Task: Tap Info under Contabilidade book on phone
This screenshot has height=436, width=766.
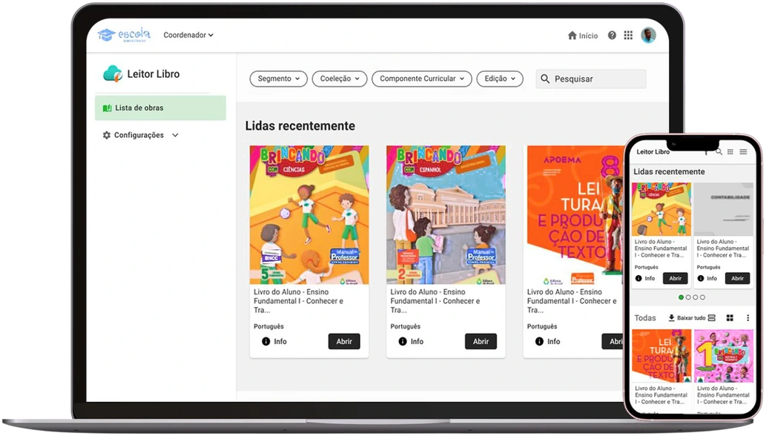Action: tap(707, 278)
